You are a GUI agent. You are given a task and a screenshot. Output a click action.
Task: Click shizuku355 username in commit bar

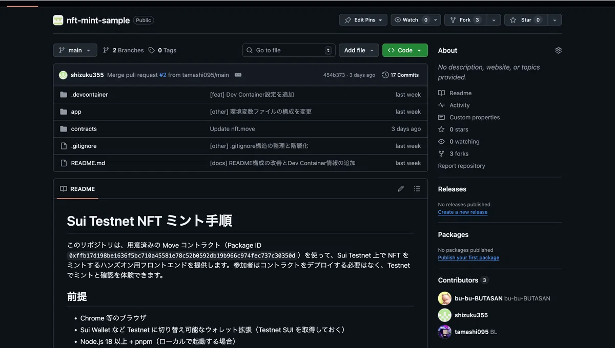pos(87,75)
